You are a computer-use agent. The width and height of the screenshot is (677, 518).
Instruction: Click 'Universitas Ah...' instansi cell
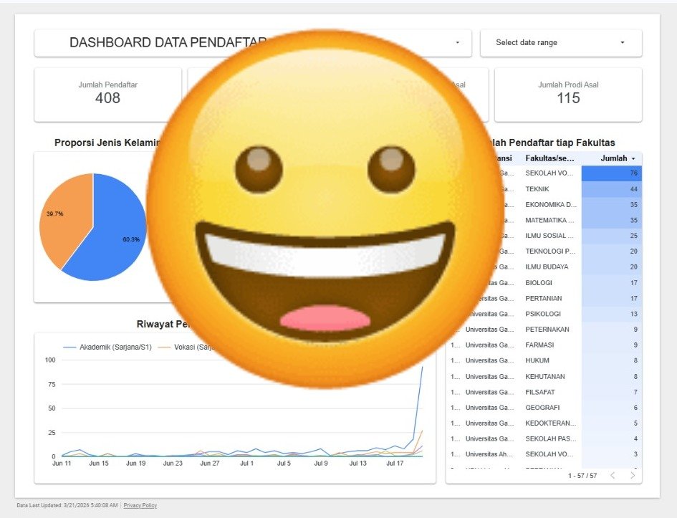(x=489, y=454)
